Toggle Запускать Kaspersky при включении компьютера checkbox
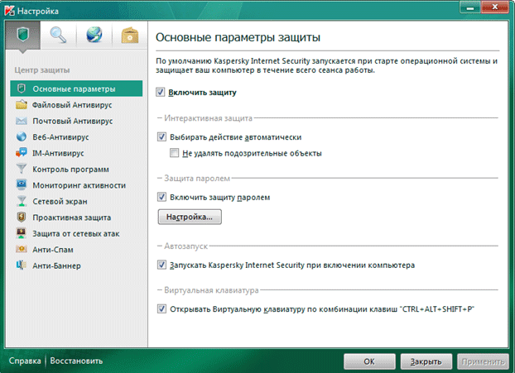The width and height of the screenshot is (515, 373). tap(161, 265)
